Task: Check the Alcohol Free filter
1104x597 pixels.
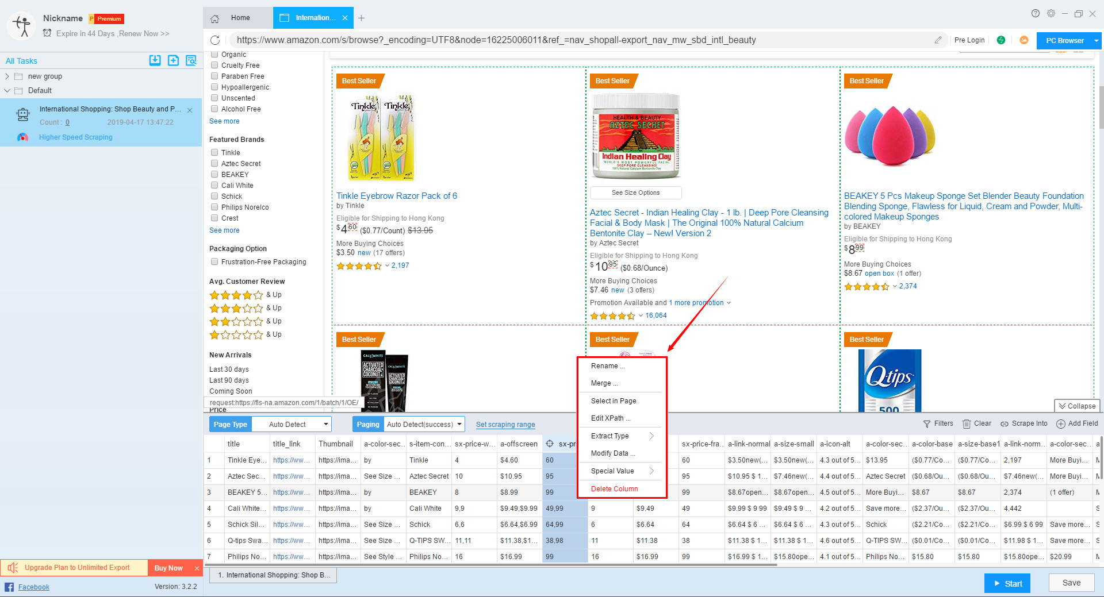Action: point(214,109)
